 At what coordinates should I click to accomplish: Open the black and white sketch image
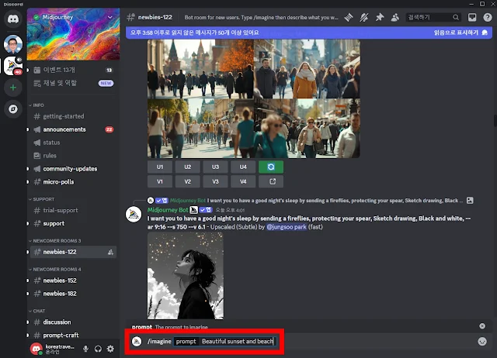(186, 276)
